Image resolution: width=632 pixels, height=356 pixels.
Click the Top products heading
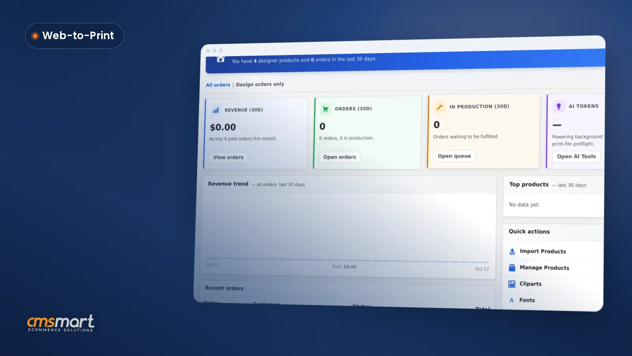529,184
